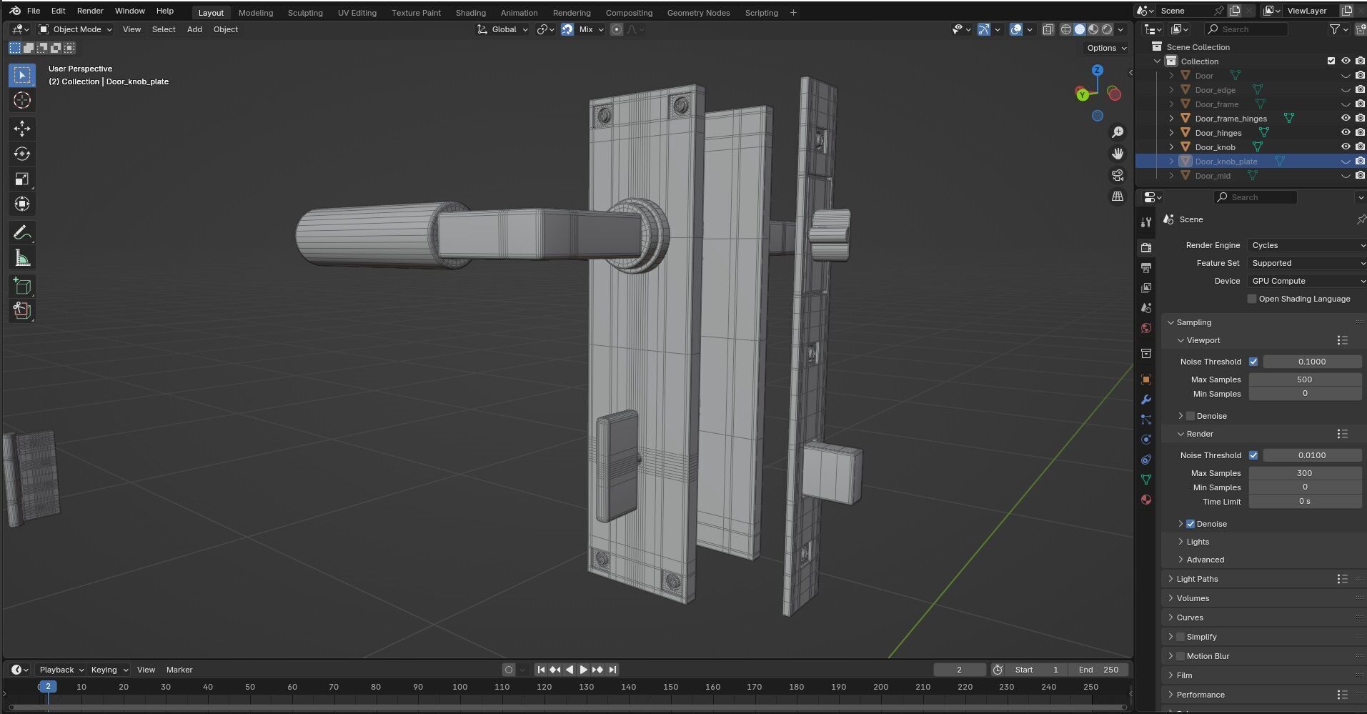Expand Door_frame_hinges in outliner
This screenshot has width=1367, height=714.
click(1171, 119)
